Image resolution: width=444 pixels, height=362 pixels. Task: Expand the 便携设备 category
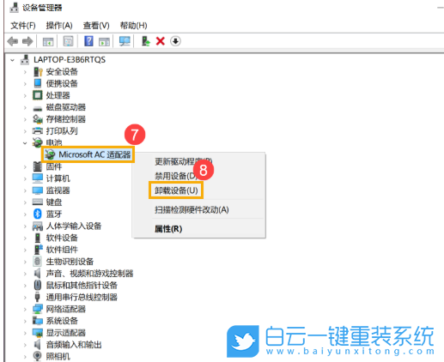point(25,84)
